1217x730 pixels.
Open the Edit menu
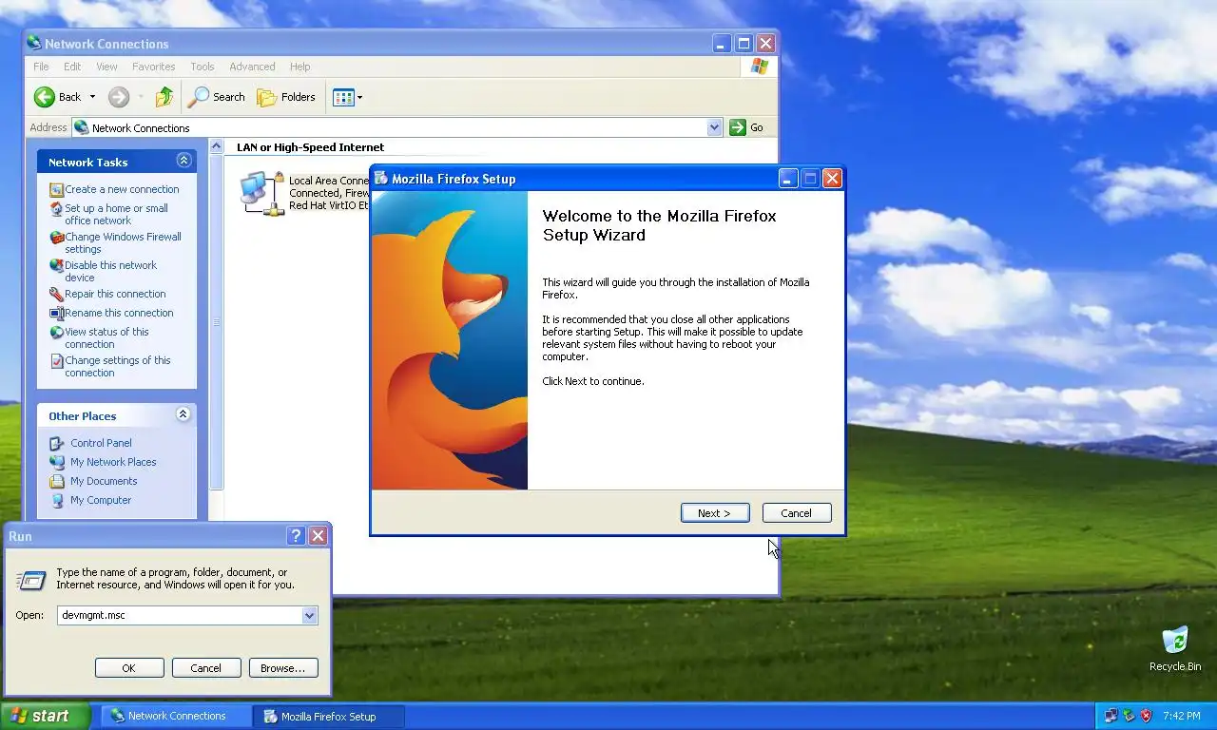[72, 67]
